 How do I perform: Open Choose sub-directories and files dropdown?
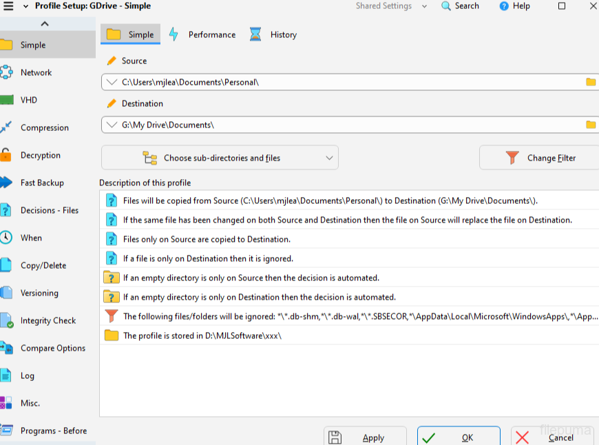(220, 158)
